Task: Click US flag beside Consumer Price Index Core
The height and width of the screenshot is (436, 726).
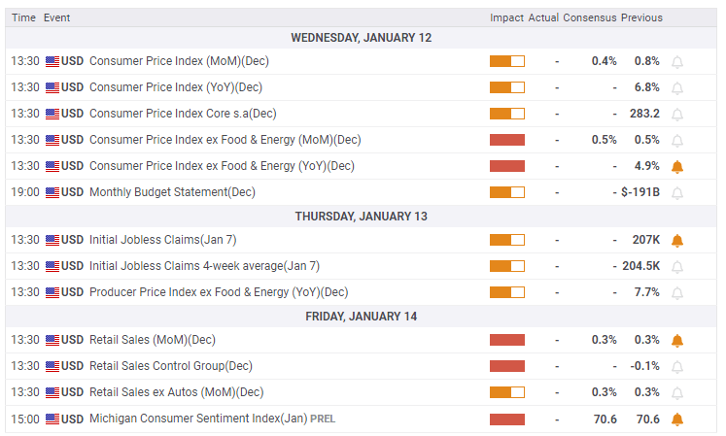Action: tap(52, 114)
